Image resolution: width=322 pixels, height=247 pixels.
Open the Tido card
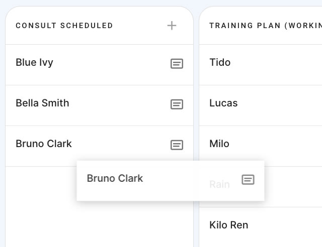point(261,65)
